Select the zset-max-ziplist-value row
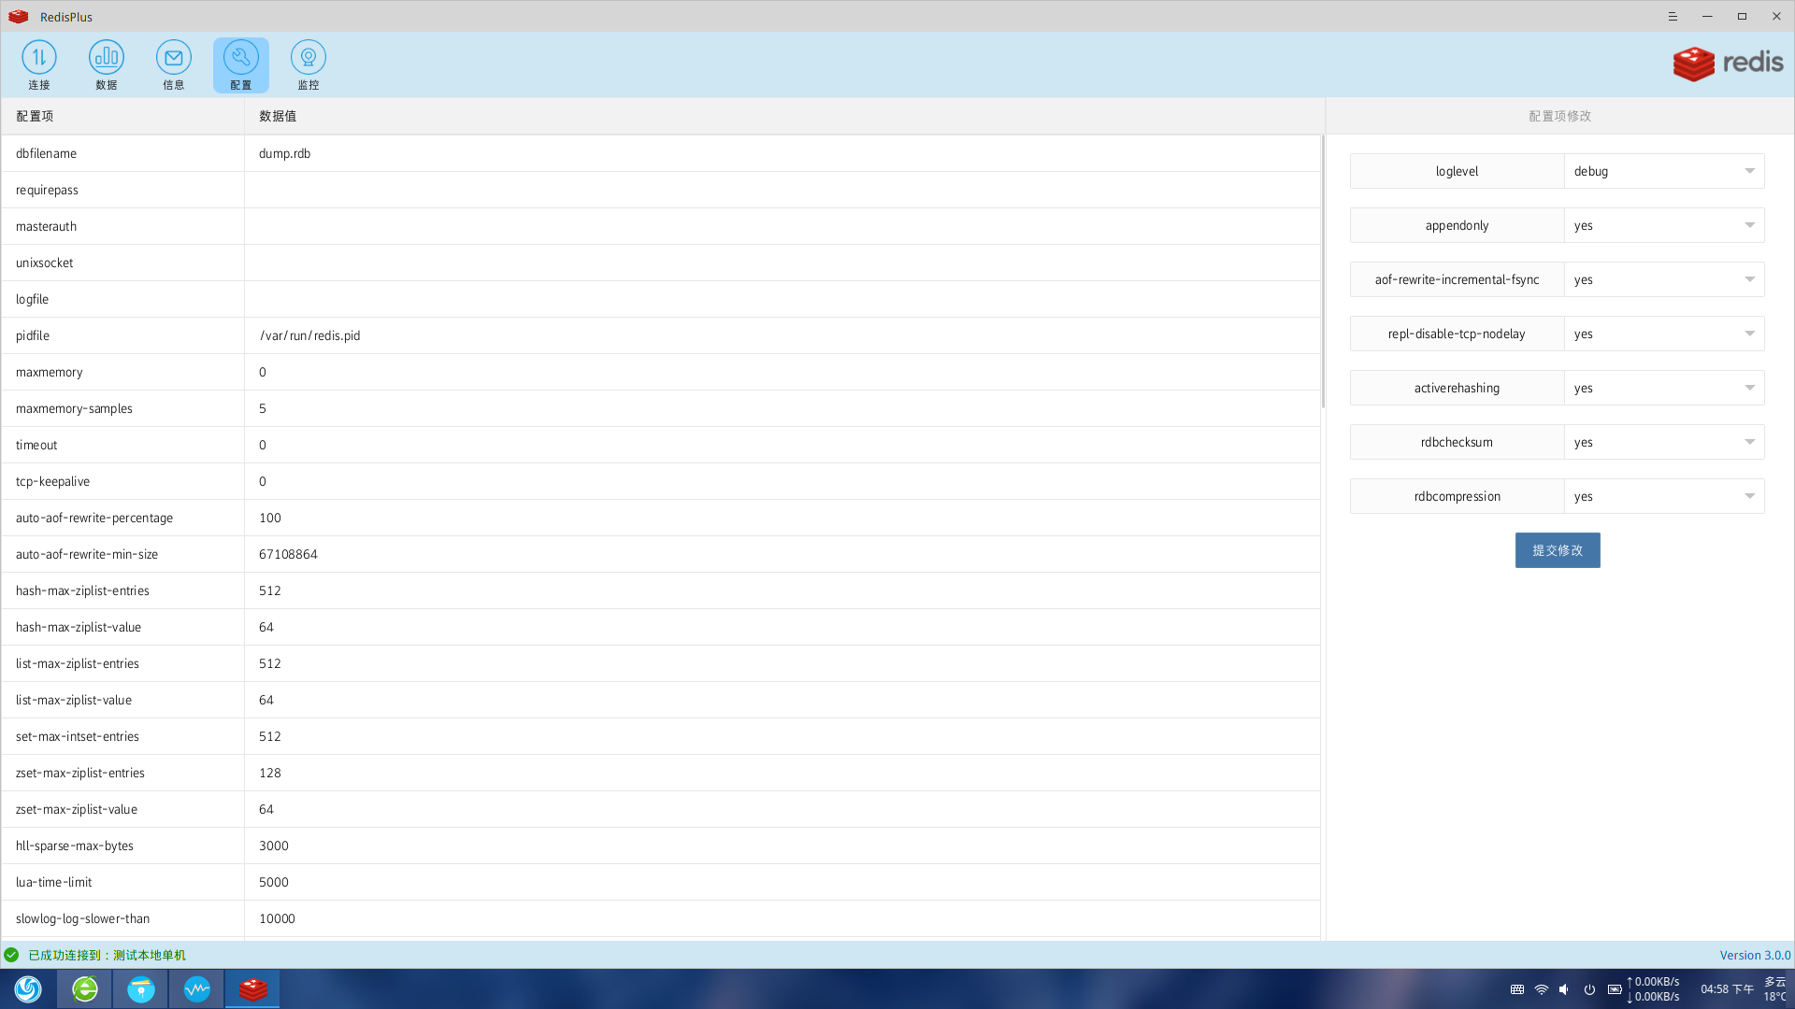This screenshot has height=1009, width=1795. (x=661, y=809)
